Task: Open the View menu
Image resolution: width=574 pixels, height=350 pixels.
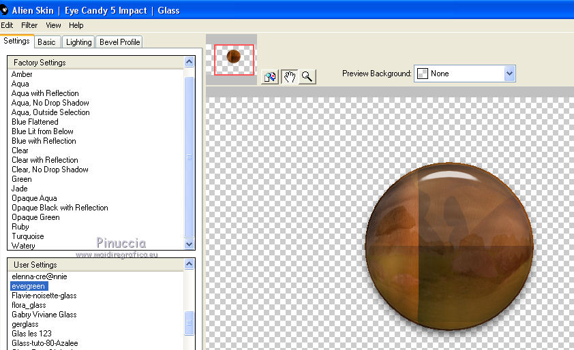Action: click(x=53, y=25)
